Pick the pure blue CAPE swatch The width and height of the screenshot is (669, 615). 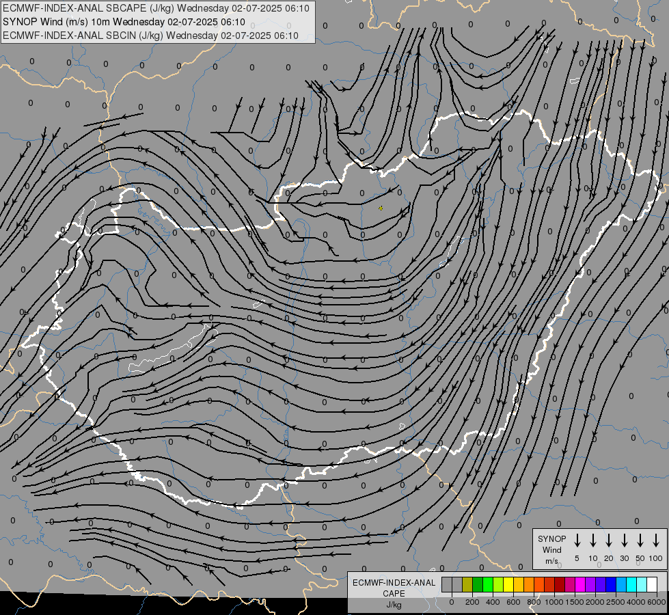tap(610, 584)
